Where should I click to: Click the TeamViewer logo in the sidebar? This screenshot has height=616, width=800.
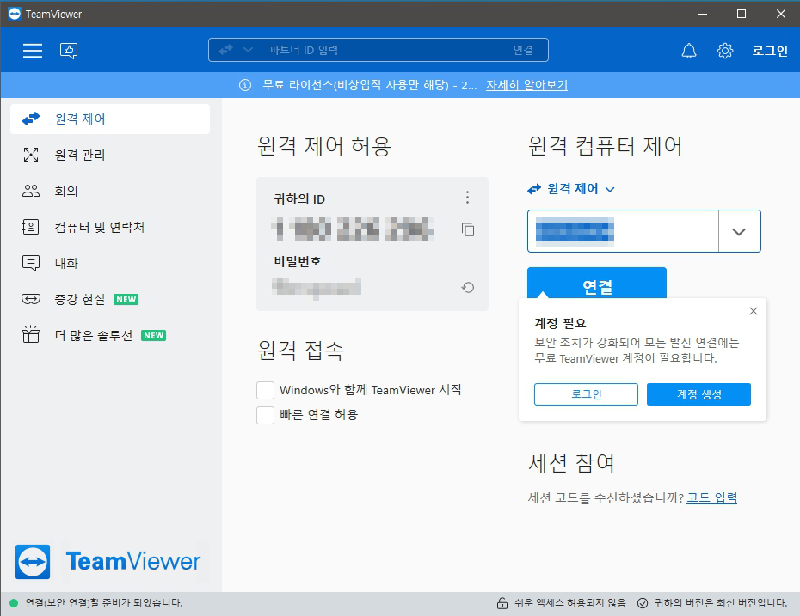coord(108,562)
